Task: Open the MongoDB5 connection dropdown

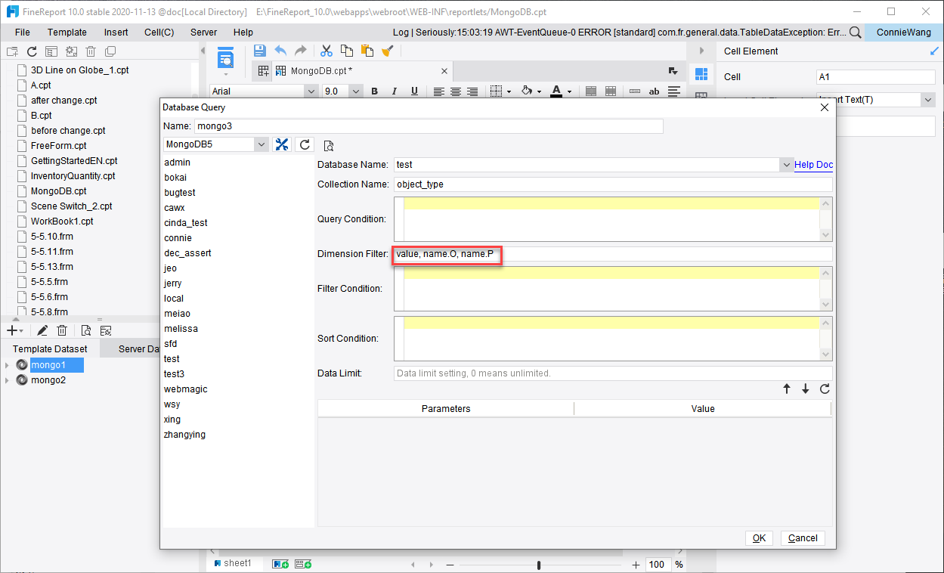Action: (260, 144)
